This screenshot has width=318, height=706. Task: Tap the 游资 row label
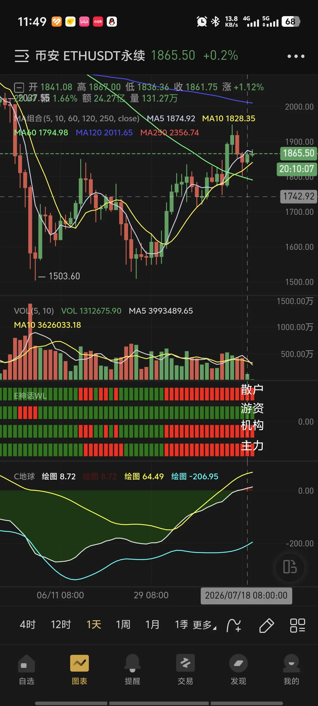(x=252, y=408)
